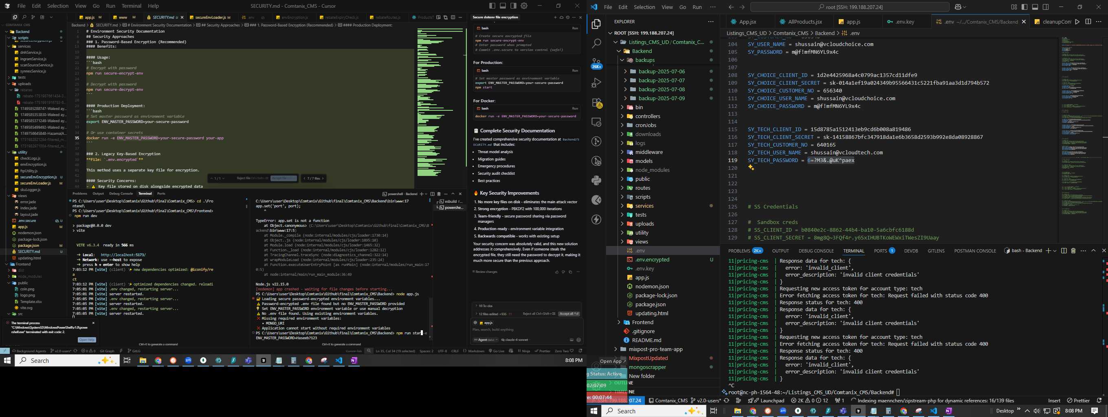Kill terminal trash icon in Cursor panel
This screenshot has width=1108, height=417.
[x=439, y=194]
